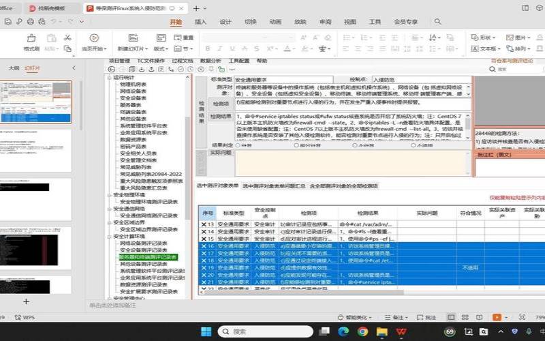Collapse the 安全计算环境 tree node
The width and height of the screenshot is (545, 341).
click(x=109, y=236)
